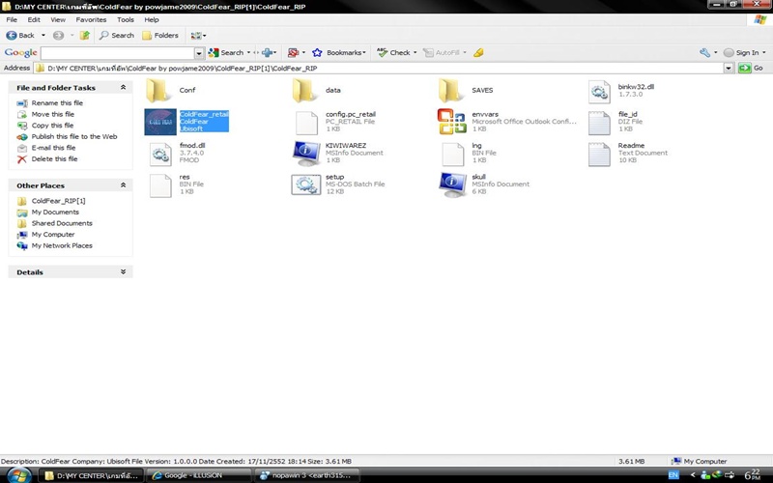Click Publish this file to the Web

74,136
